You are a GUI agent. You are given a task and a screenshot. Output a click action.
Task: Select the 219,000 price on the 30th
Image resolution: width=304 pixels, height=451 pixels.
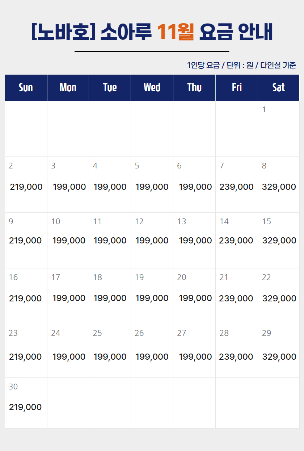click(25, 407)
